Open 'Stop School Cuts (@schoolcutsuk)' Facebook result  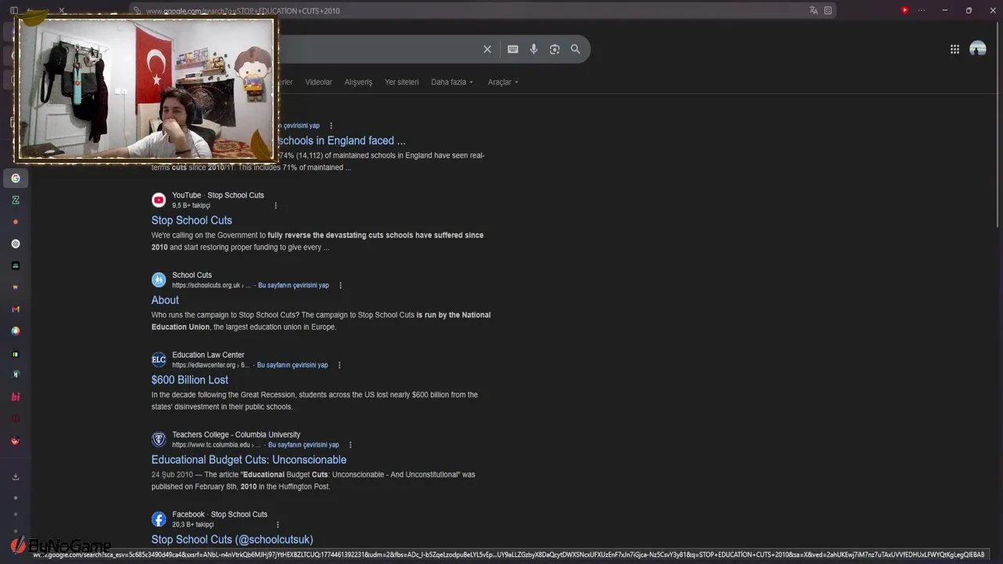pyautogui.click(x=232, y=540)
